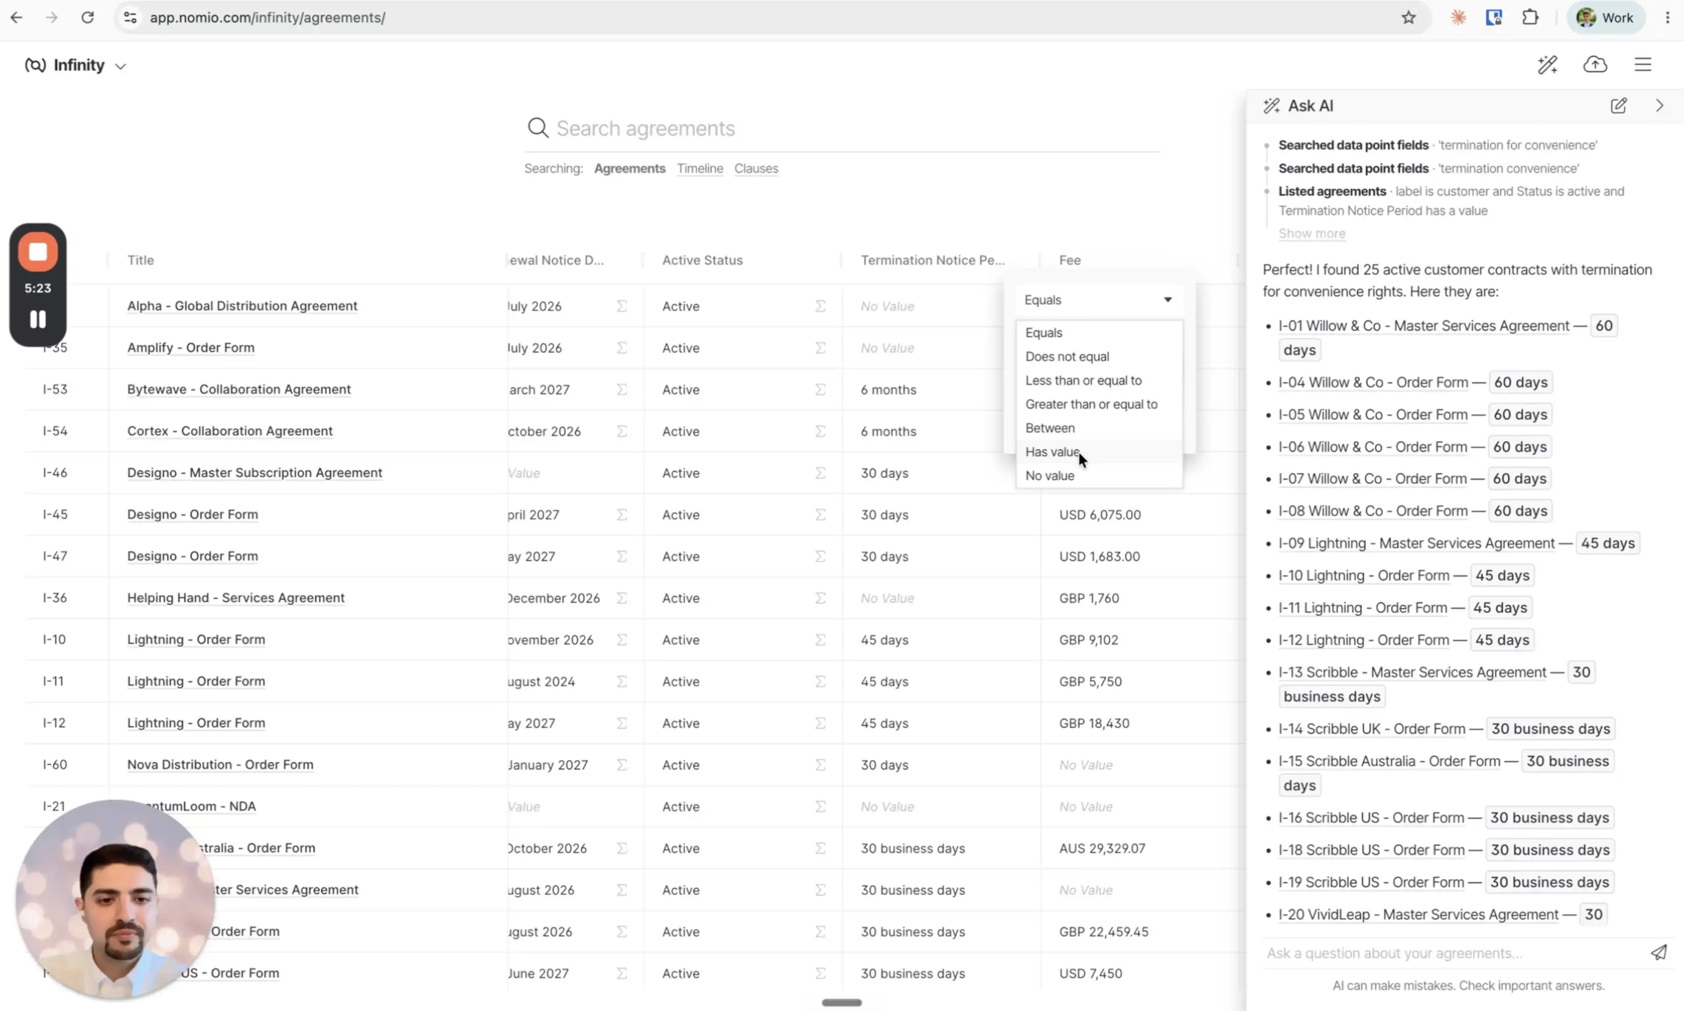
Task: Collapse the Ask AI panel arrow
Action: [x=1659, y=106]
